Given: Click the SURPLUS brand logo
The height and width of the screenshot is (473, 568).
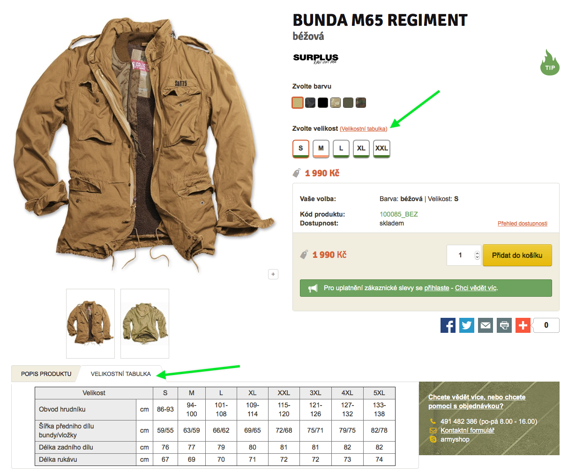Looking at the screenshot, I should tap(315, 58).
